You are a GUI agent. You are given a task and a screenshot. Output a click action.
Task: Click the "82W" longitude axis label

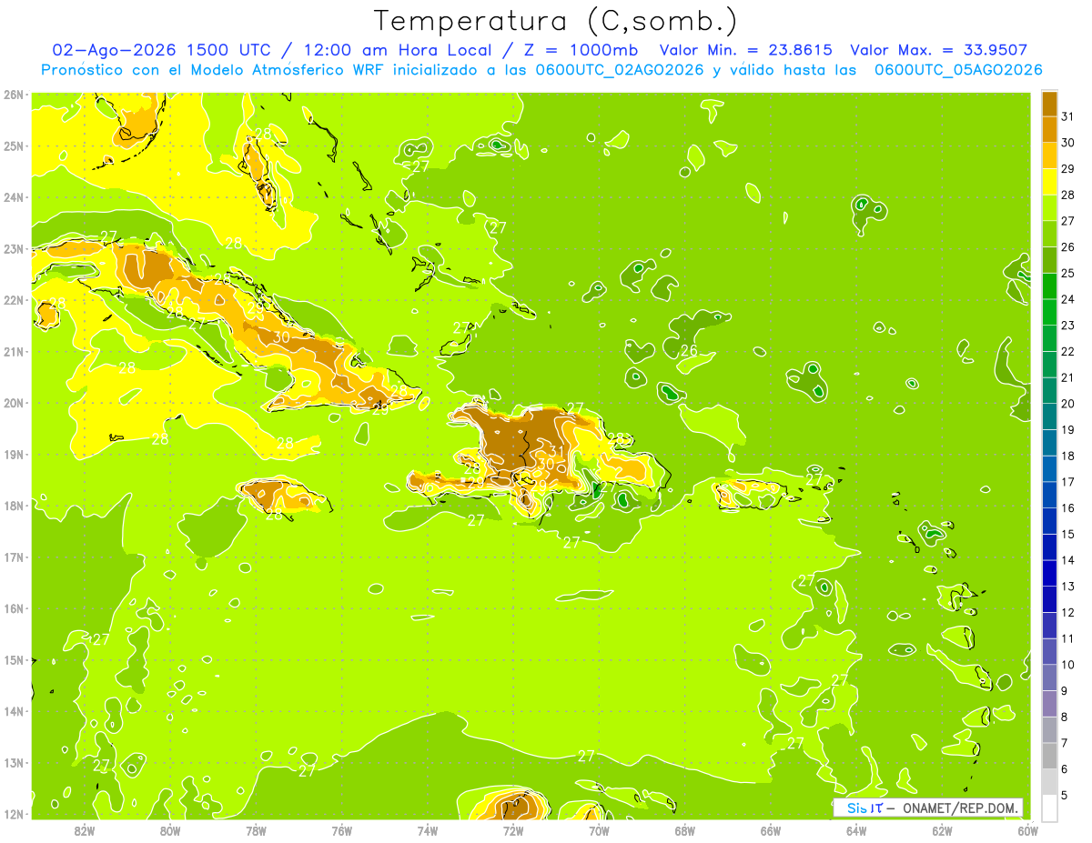[x=84, y=830]
